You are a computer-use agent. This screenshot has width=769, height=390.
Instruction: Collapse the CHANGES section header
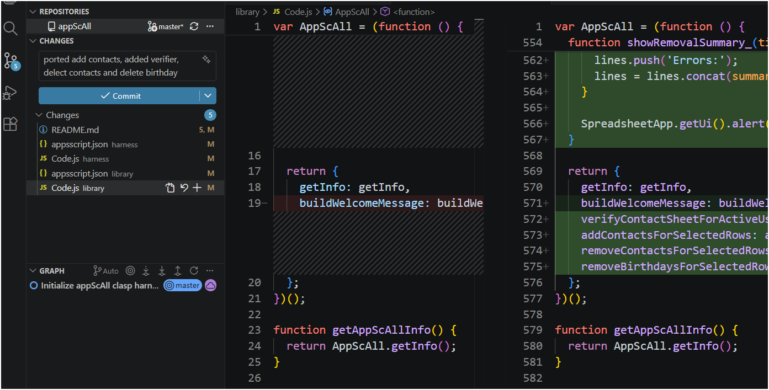click(33, 41)
